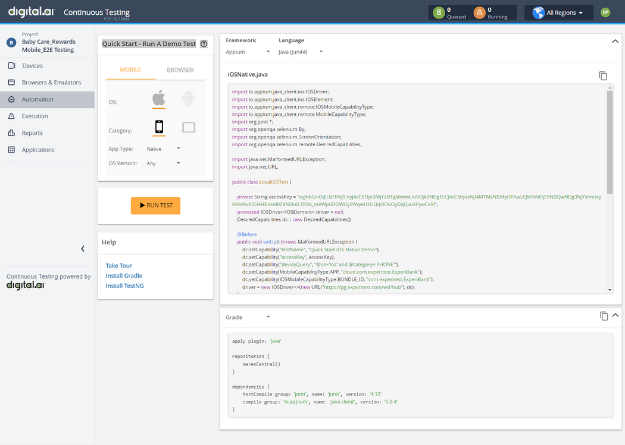Collapse the iOSNative.java code panel

615,41
